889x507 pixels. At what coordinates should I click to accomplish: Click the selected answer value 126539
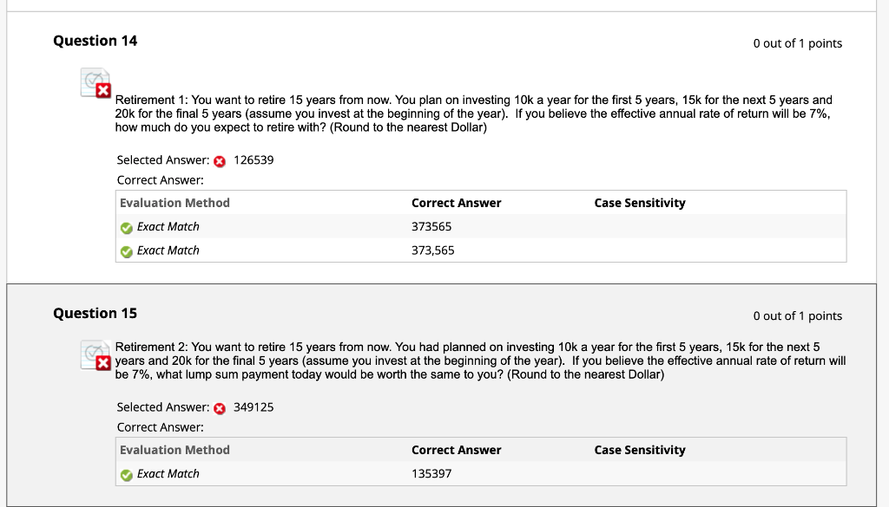pos(254,160)
